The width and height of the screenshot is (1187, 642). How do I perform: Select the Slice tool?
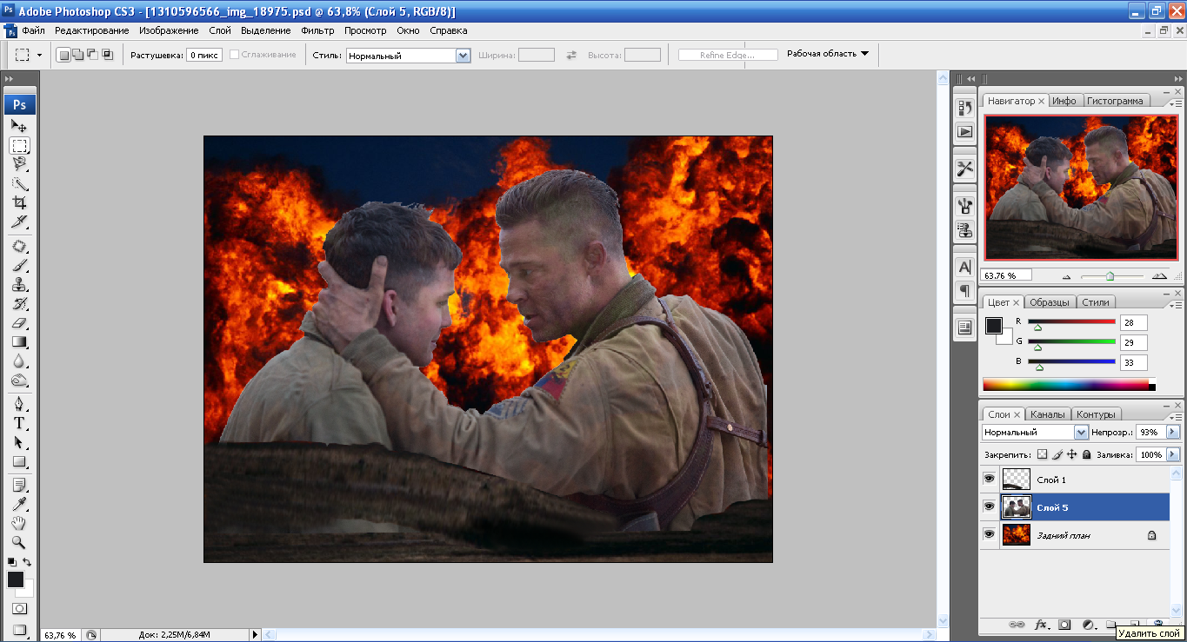pyautogui.click(x=19, y=222)
